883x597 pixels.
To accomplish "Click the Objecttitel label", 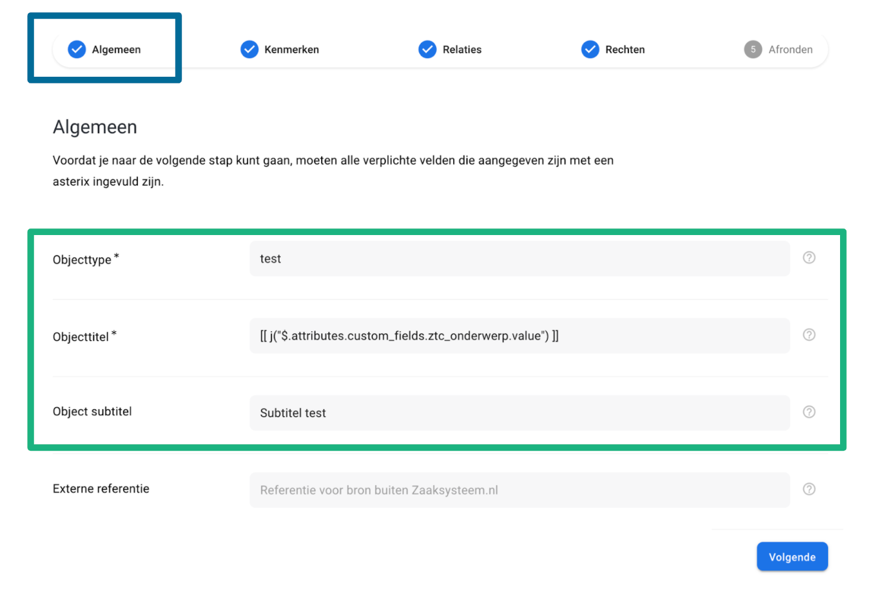I will 85,337.
